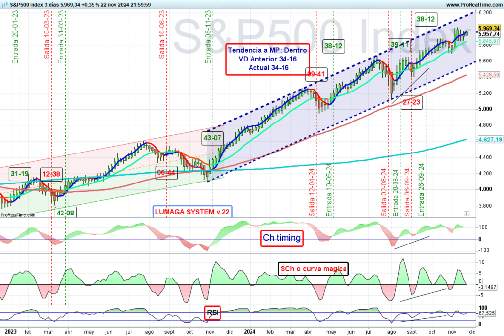Click the Entrada 26-09-24 marker label
The height and width of the screenshot is (336, 504).
pos(421,190)
